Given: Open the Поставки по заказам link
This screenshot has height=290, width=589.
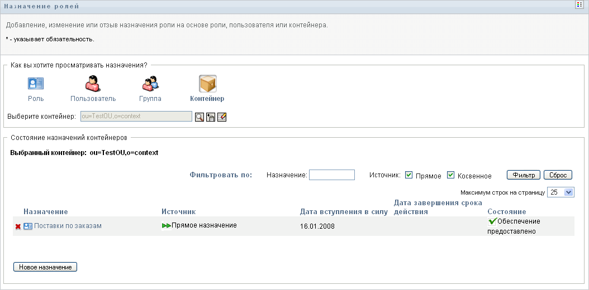Looking at the screenshot, I should [68, 226].
